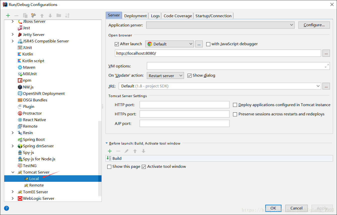Click the Jest icon in the tree

click(x=20, y=28)
